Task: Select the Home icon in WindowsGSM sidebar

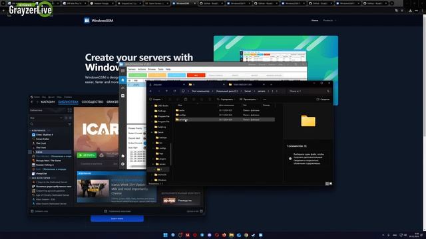Action: coord(122,80)
